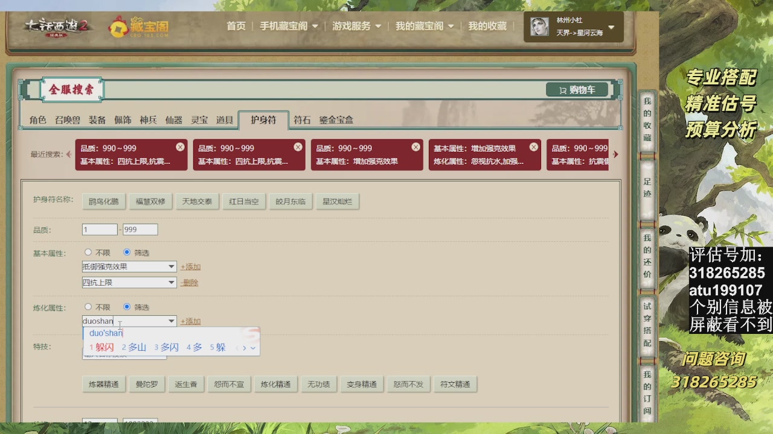The height and width of the screenshot is (434, 773).
Task: Switch to the 装备 tab
Action: point(97,120)
